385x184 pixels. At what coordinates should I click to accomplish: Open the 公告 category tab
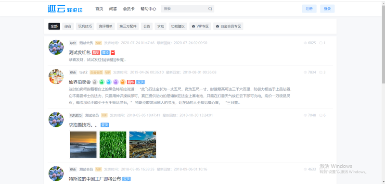click(147, 26)
